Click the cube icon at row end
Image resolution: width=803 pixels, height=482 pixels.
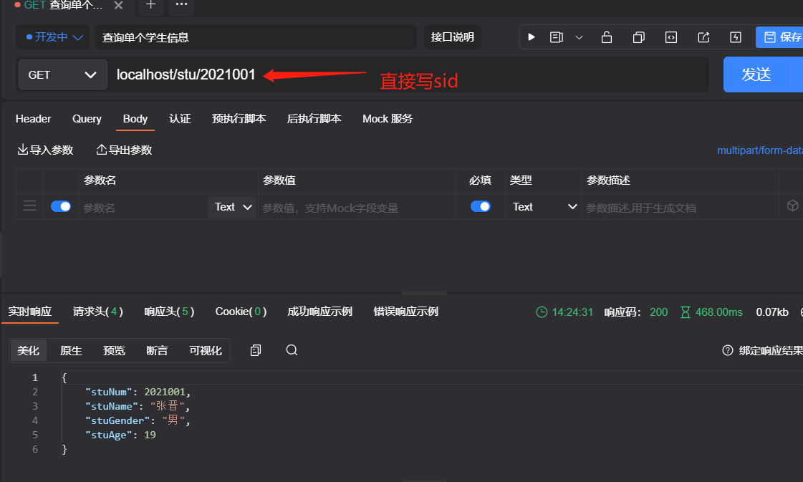(792, 206)
